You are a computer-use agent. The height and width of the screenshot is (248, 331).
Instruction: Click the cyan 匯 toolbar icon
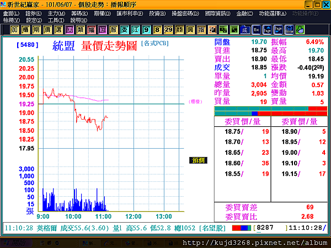135,30
